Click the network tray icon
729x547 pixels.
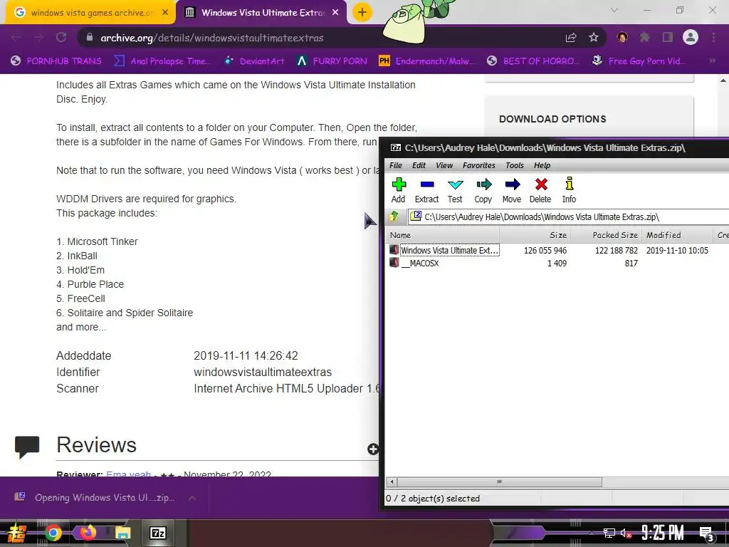(x=609, y=533)
